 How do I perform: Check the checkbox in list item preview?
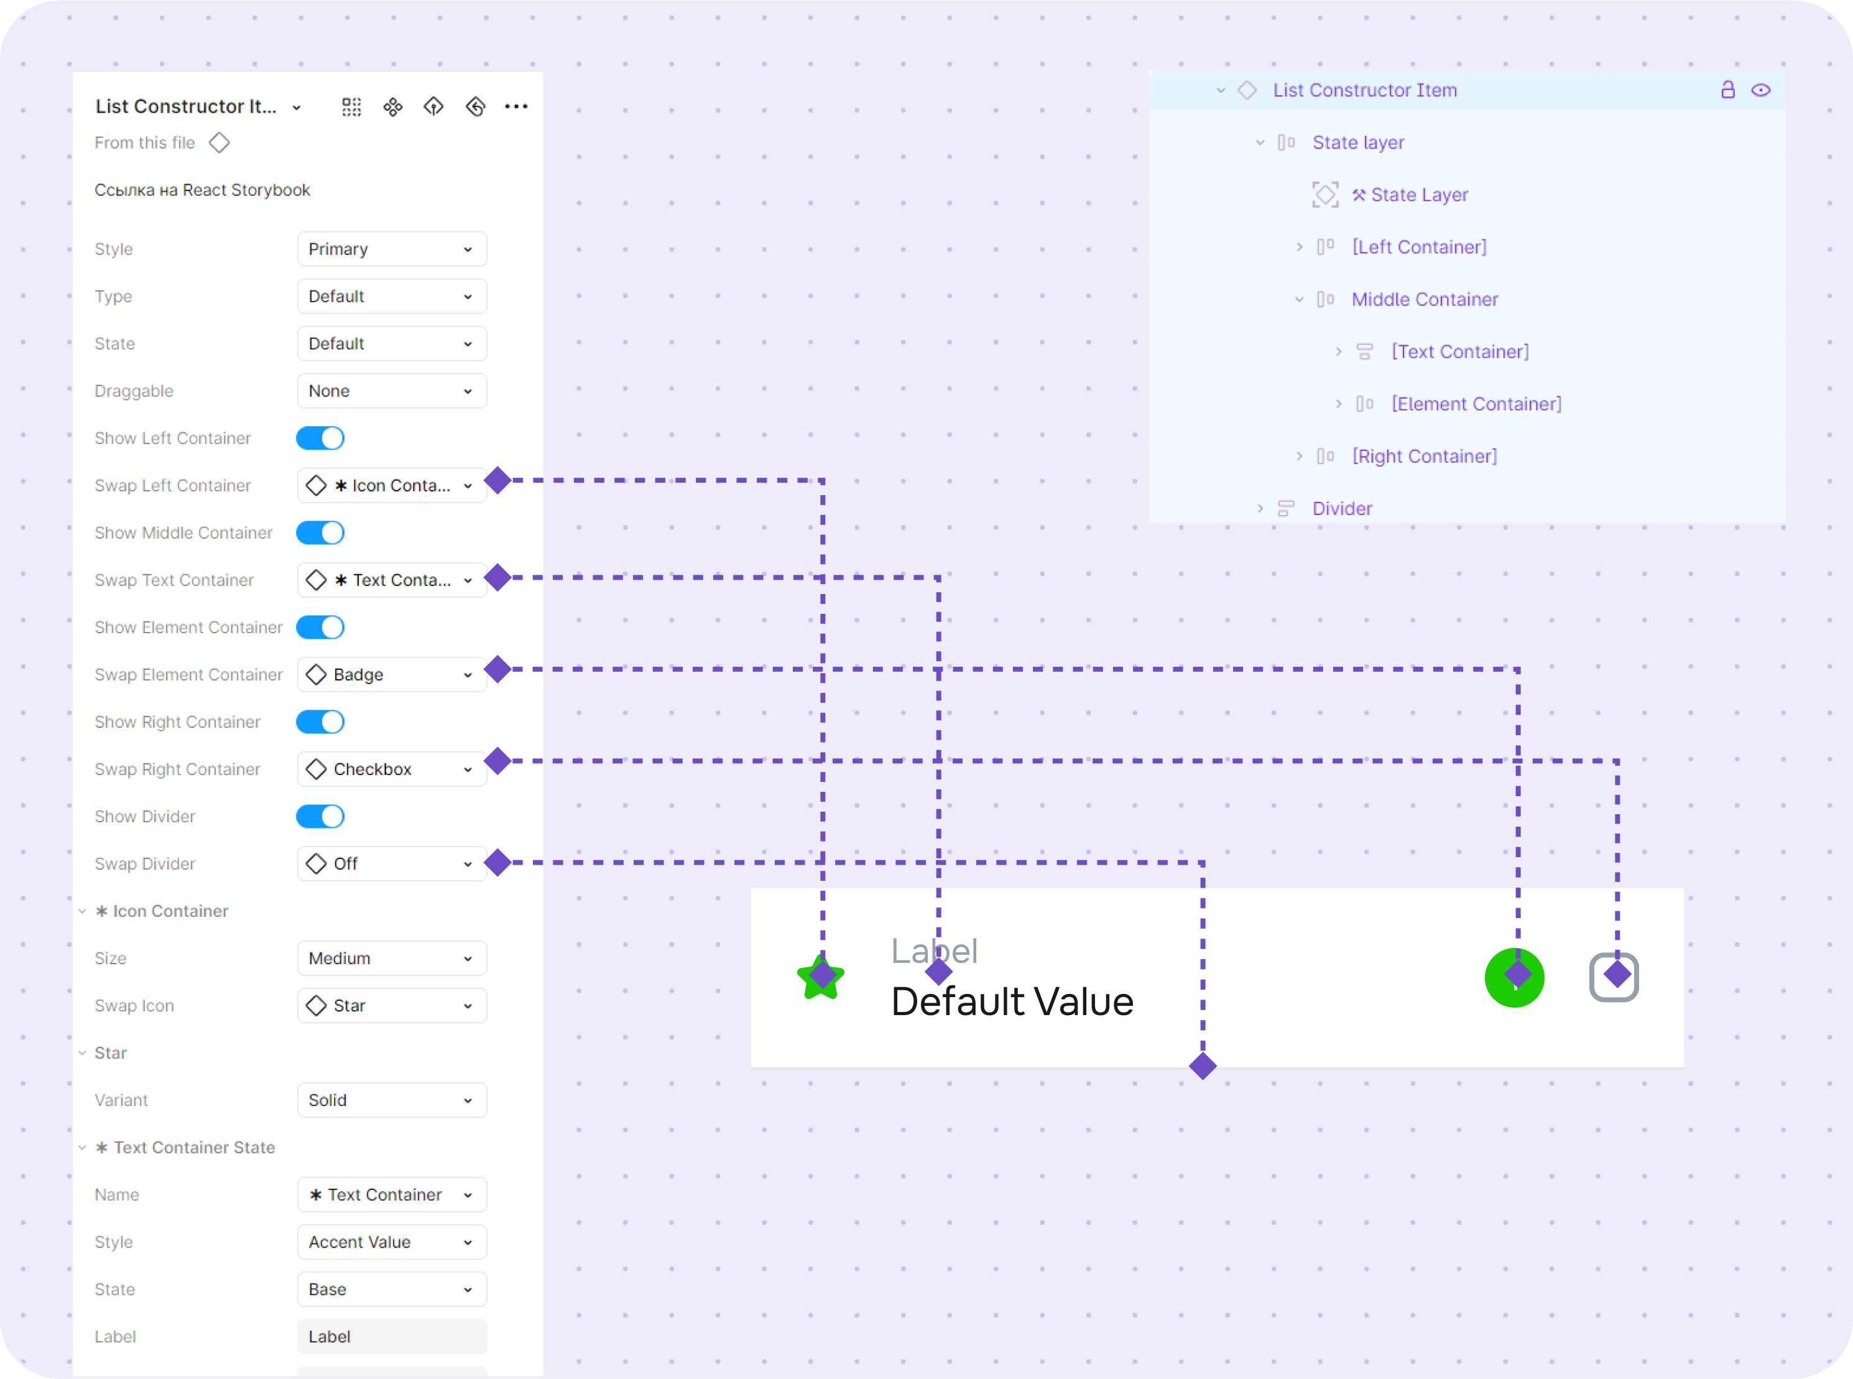tap(1614, 977)
